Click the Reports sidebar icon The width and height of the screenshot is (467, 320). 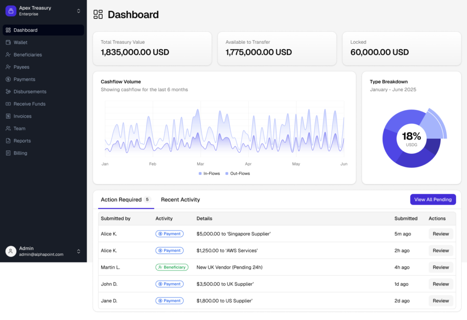click(8, 141)
